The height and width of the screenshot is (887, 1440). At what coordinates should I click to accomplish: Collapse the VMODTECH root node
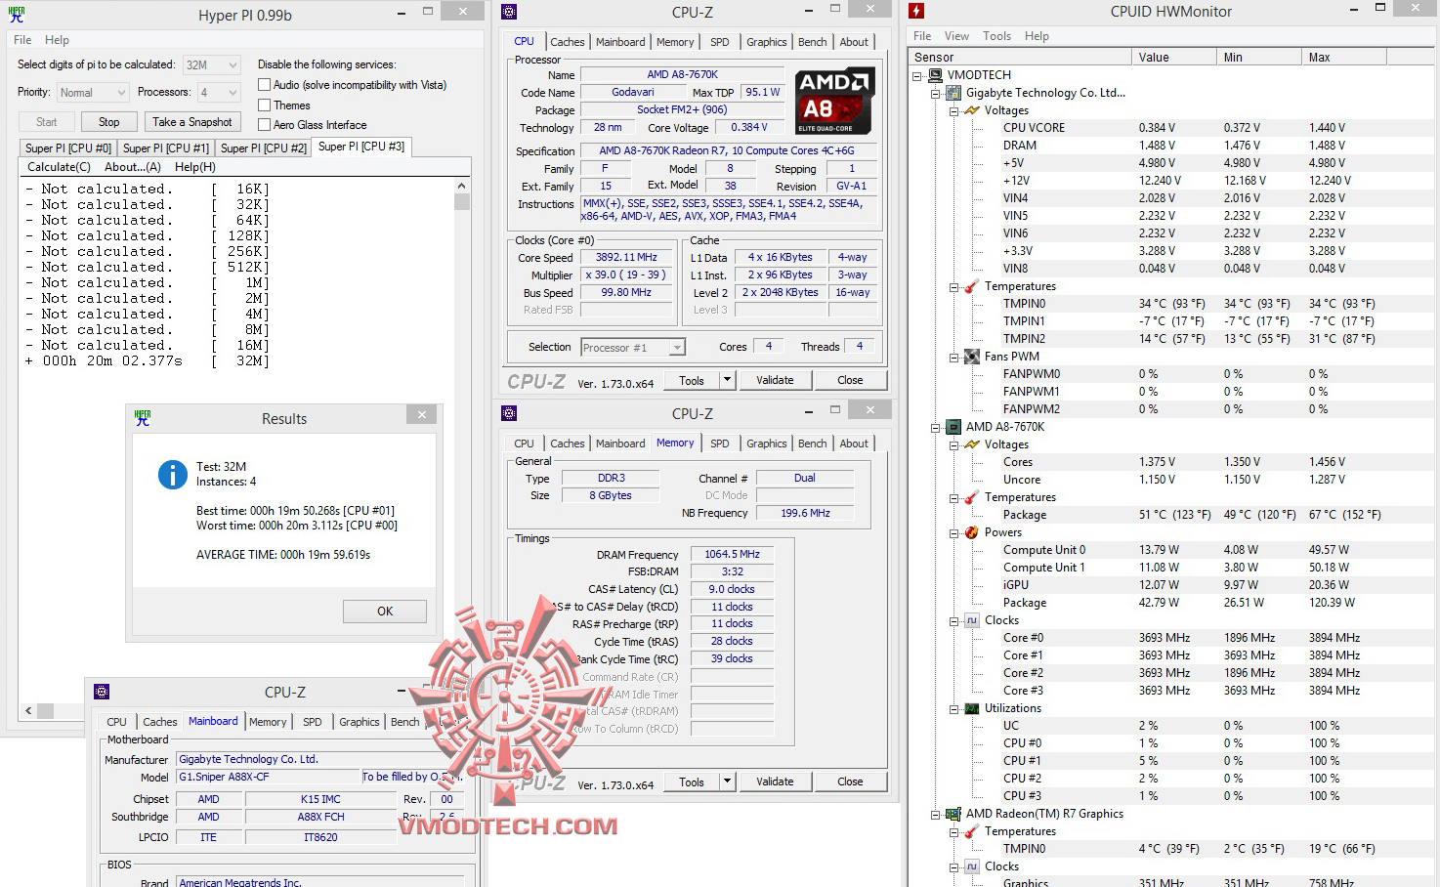click(916, 75)
